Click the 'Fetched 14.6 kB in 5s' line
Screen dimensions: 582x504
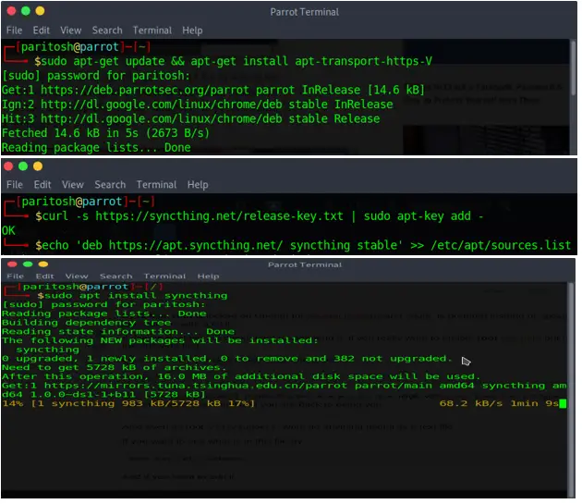(x=106, y=133)
